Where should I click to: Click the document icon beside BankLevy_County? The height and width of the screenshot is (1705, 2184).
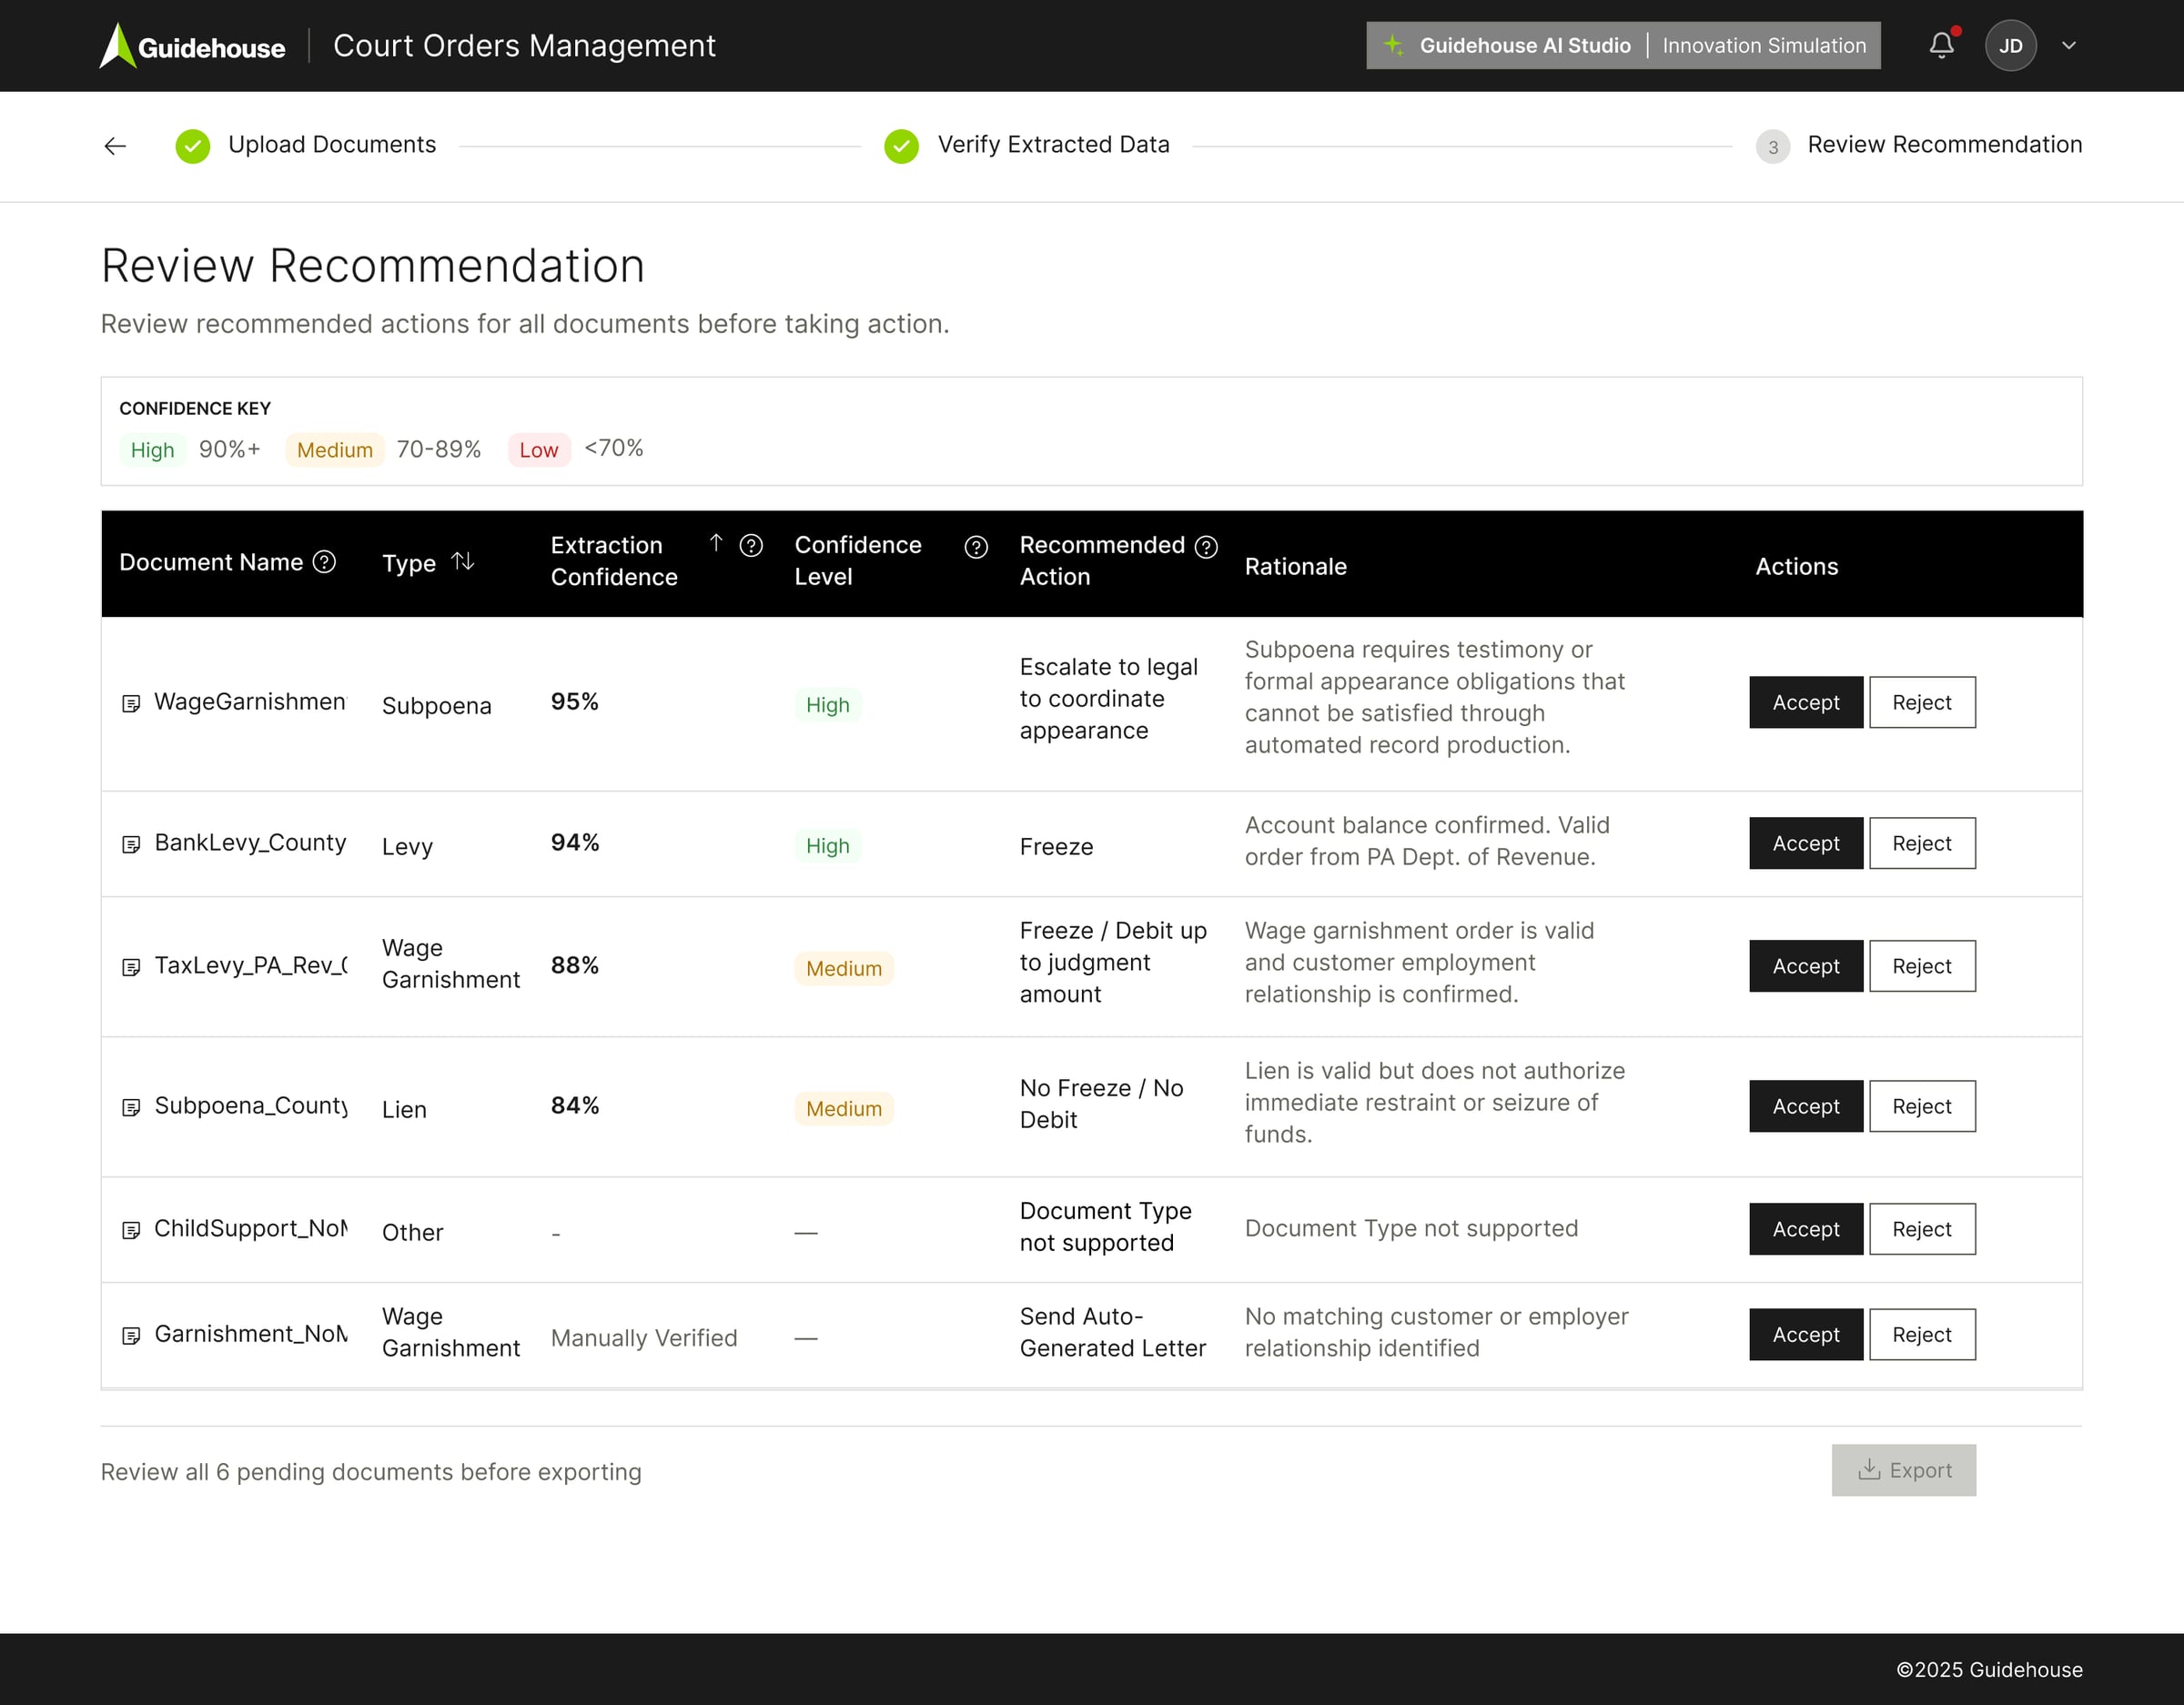coord(131,843)
